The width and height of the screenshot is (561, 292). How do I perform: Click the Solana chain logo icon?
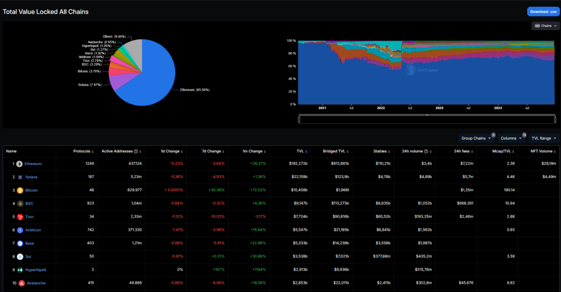pyautogui.click(x=20, y=177)
